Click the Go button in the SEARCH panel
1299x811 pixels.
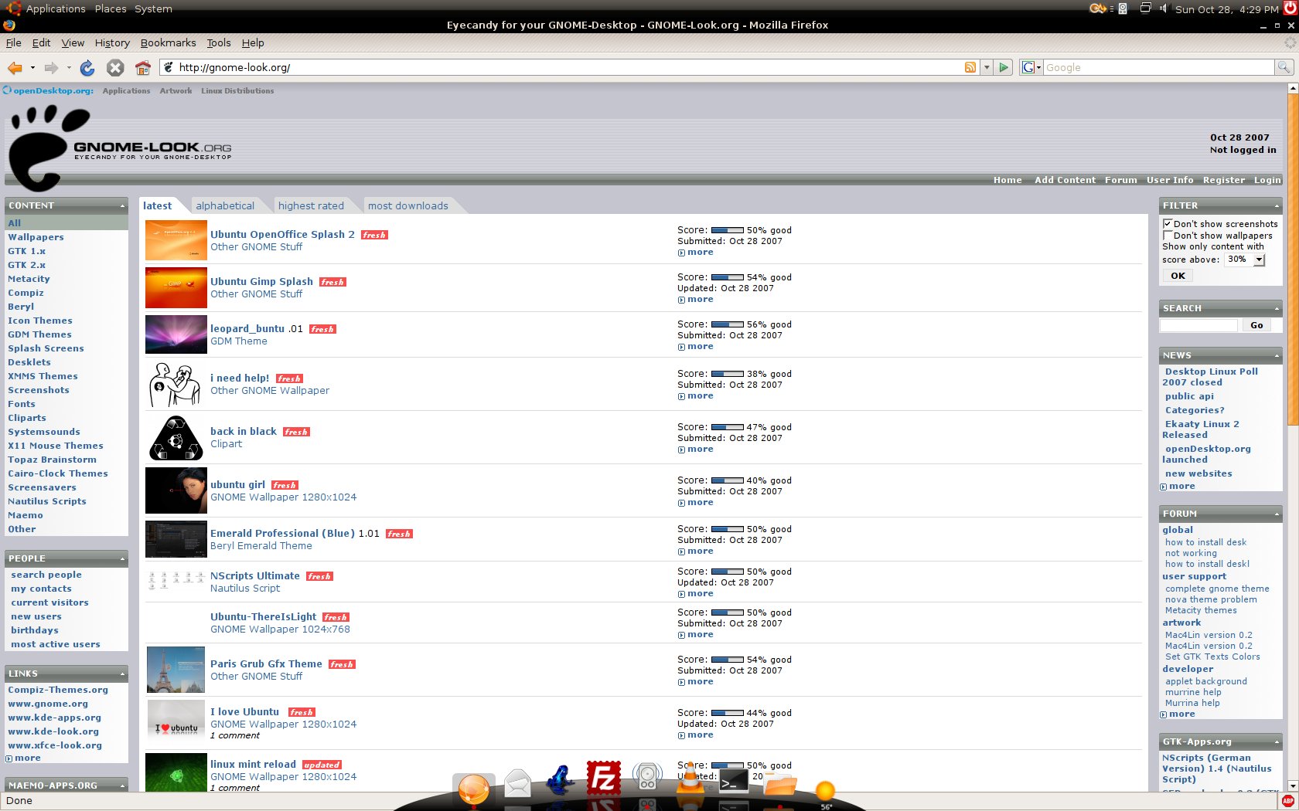pyautogui.click(x=1256, y=326)
